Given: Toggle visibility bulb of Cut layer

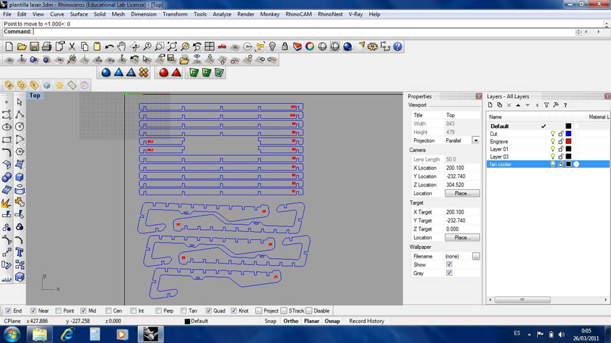Looking at the screenshot, I should pos(553,134).
